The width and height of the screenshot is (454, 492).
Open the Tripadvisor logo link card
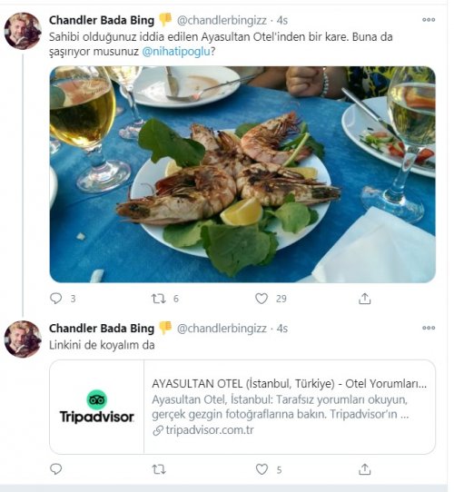[x=97, y=407]
